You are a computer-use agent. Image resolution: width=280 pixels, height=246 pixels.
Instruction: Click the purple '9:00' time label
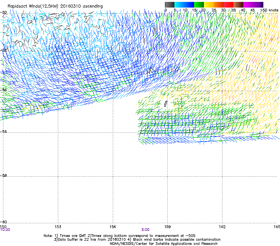tap(145, 230)
